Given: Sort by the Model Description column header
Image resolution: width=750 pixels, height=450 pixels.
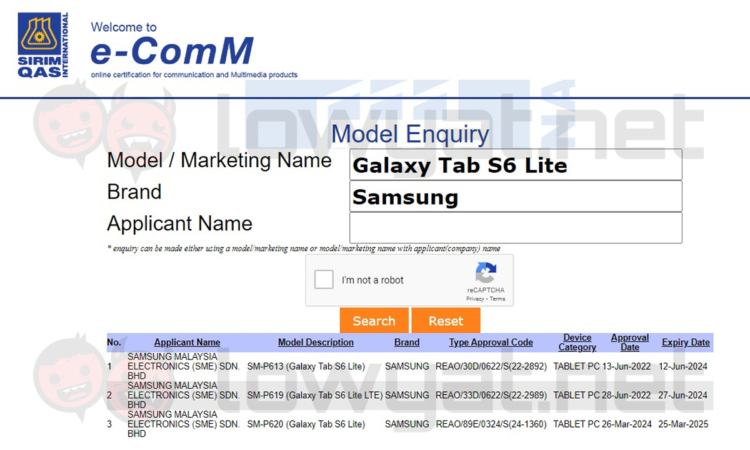Looking at the screenshot, I should (x=316, y=342).
